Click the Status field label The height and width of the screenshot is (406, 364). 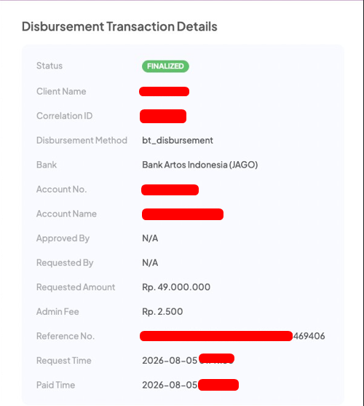[x=50, y=66]
